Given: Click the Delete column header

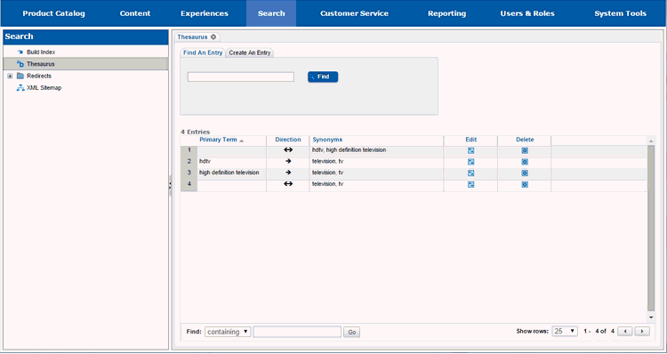Looking at the screenshot, I should (525, 140).
